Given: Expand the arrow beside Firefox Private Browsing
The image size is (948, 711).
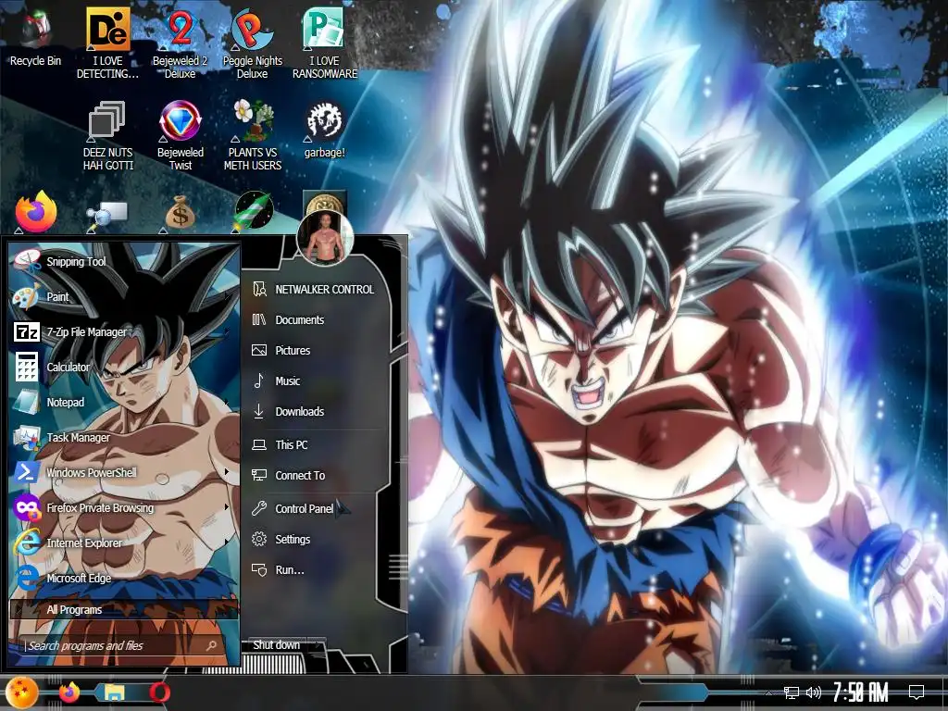Looking at the screenshot, I should [x=227, y=507].
